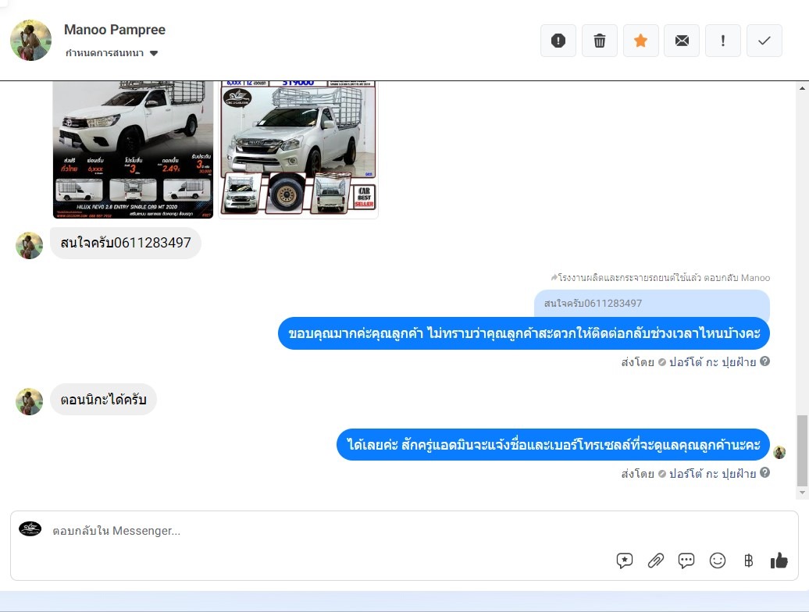Open white Hilux Revo truck image
The width and height of the screenshot is (809, 612).
click(x=133, y=150)
